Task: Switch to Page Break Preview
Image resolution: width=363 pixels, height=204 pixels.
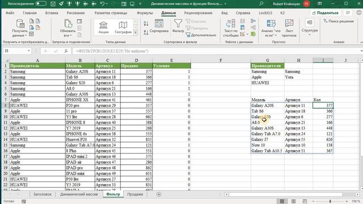Action: [305, 202]
